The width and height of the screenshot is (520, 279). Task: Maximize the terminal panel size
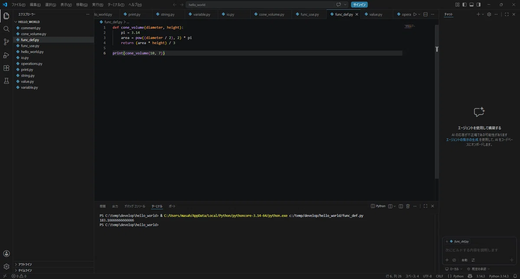coord(426,206)
